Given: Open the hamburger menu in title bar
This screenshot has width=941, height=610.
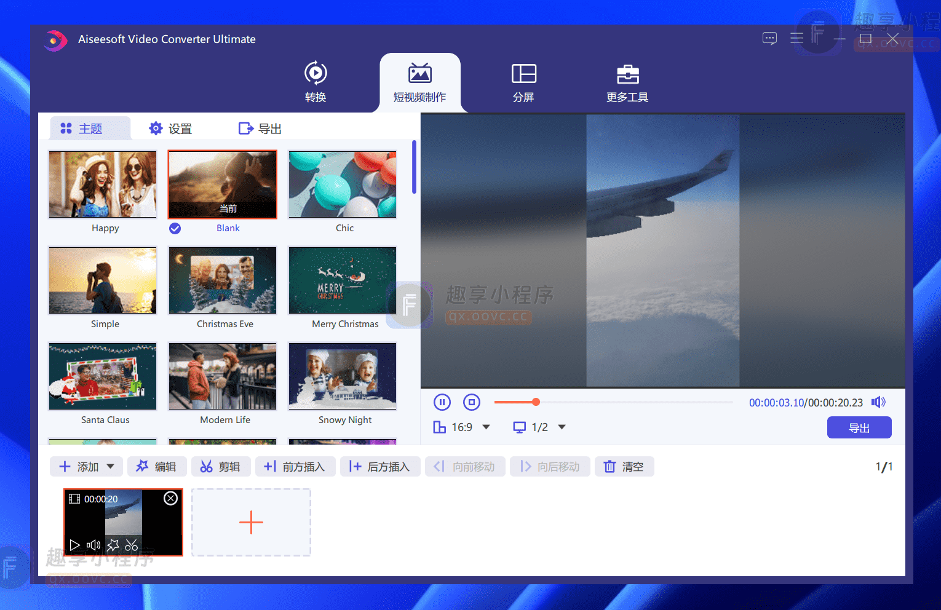Looking at the screenshot, I should pyautogui.click(x=796, y=38).
